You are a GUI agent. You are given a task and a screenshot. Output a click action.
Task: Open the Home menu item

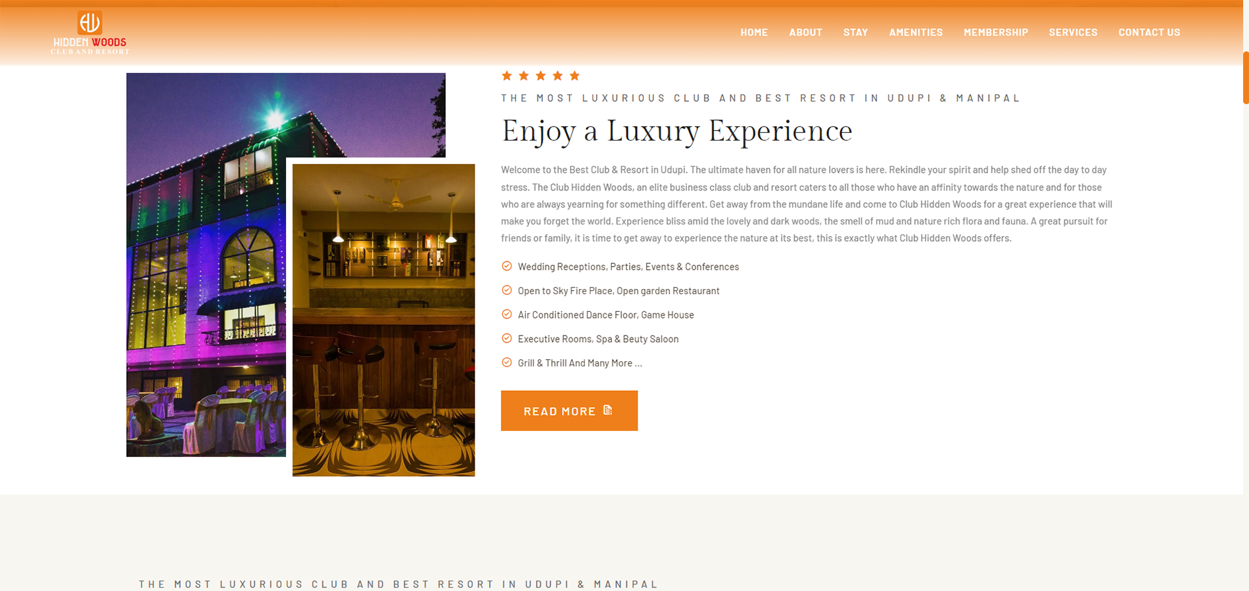(754, 32)
